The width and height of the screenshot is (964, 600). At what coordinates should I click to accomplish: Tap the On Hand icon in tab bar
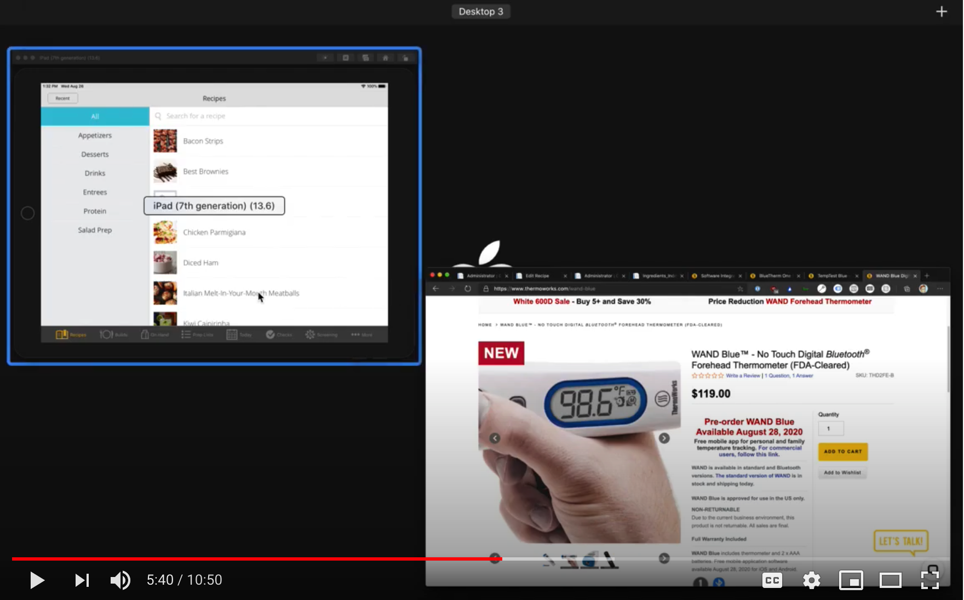click(x=145, y=334)
